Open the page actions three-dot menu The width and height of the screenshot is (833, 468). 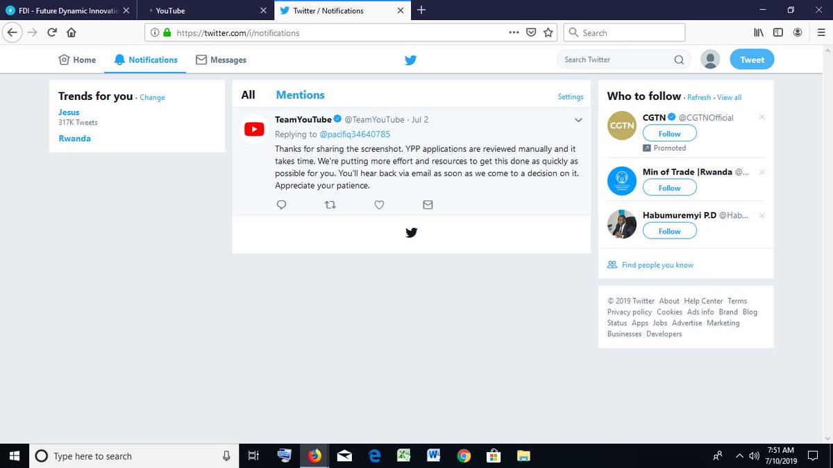coord(514,33)
